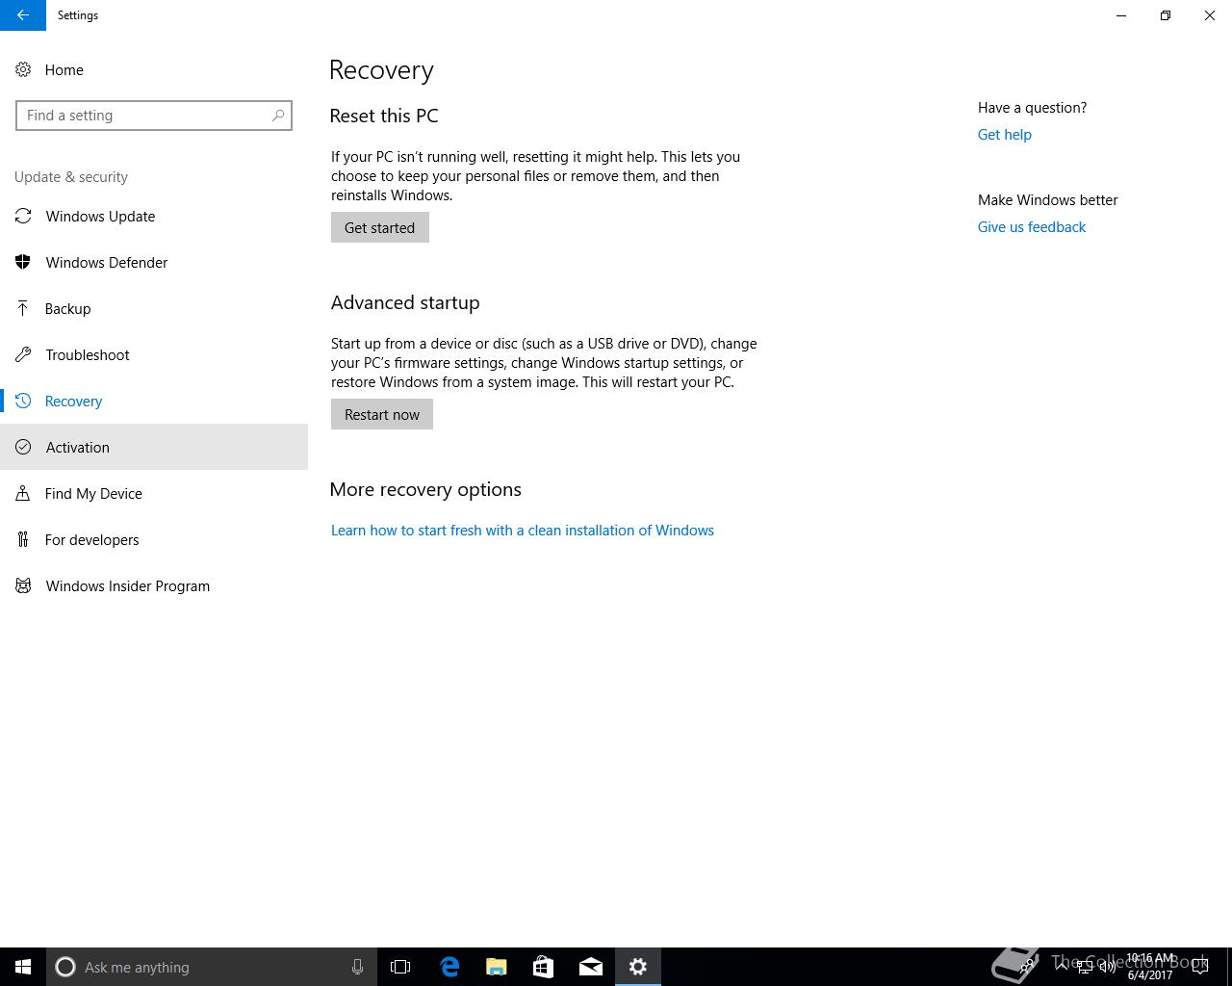Click Get started under Reset this PC
The height and width of the screenshot is (986, 1232).
click(x=380, y=227)
